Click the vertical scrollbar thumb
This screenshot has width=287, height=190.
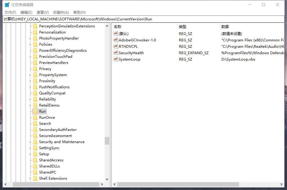coord(107,141)
